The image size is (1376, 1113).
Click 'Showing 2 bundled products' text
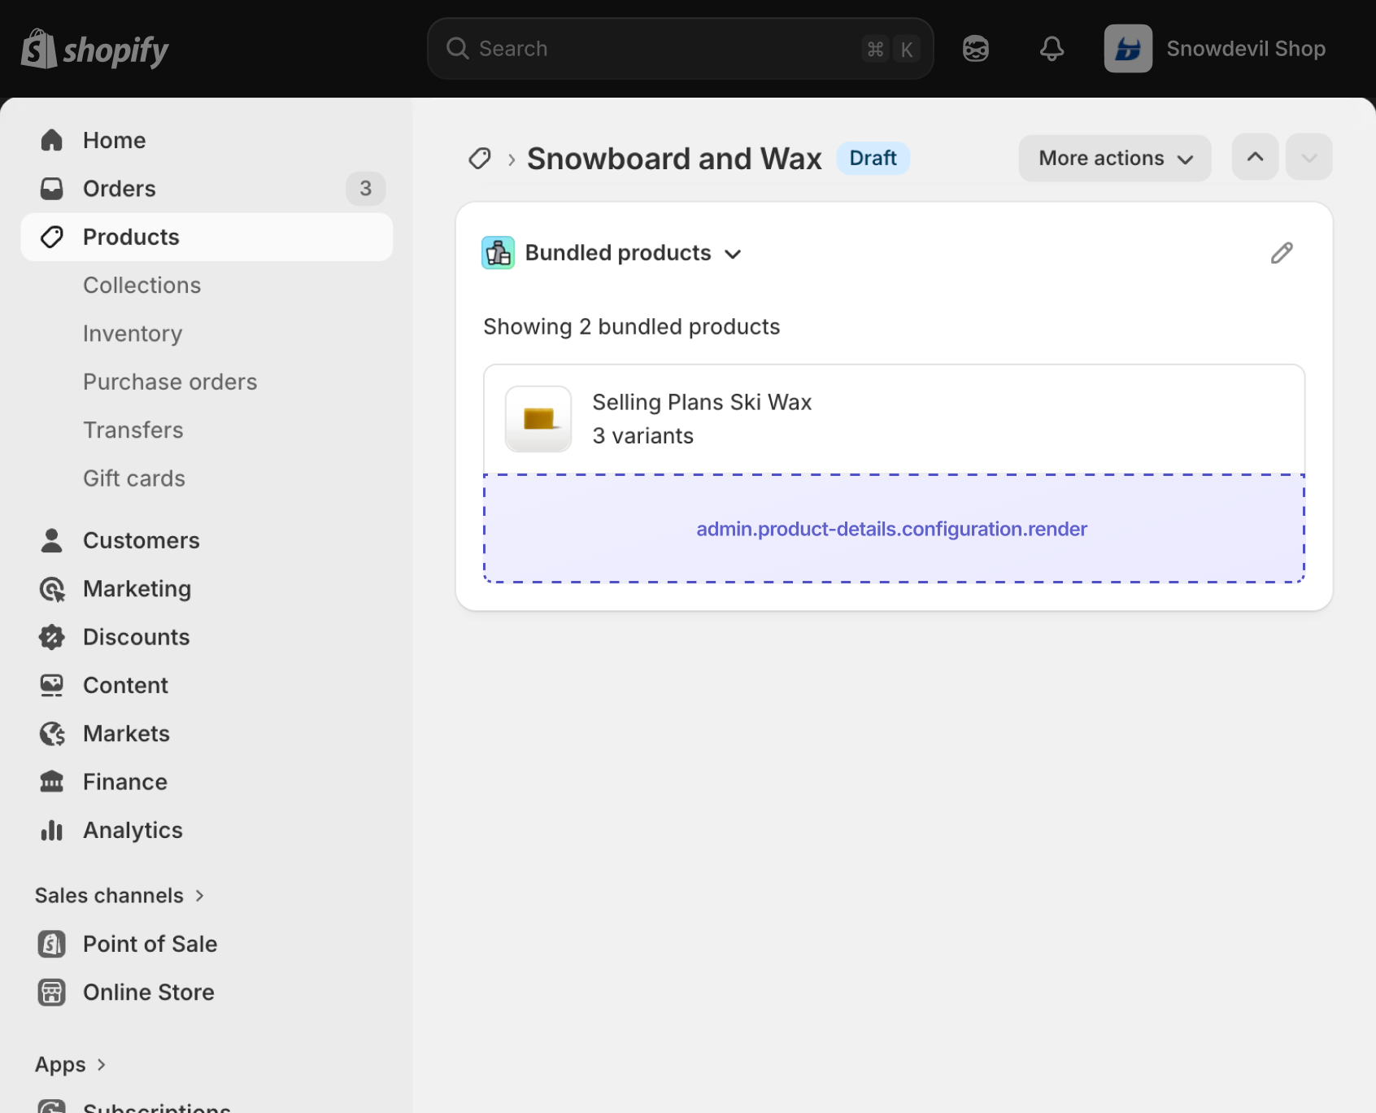pyautogui.click(x=632, y=327)
